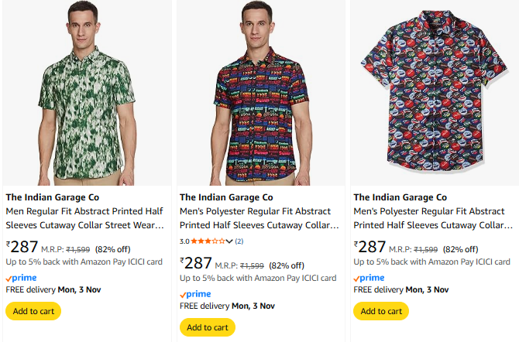This screenshot has height=342, width=519.
Task: Click the 3.0 star rating icons
Action: (208, 241)
